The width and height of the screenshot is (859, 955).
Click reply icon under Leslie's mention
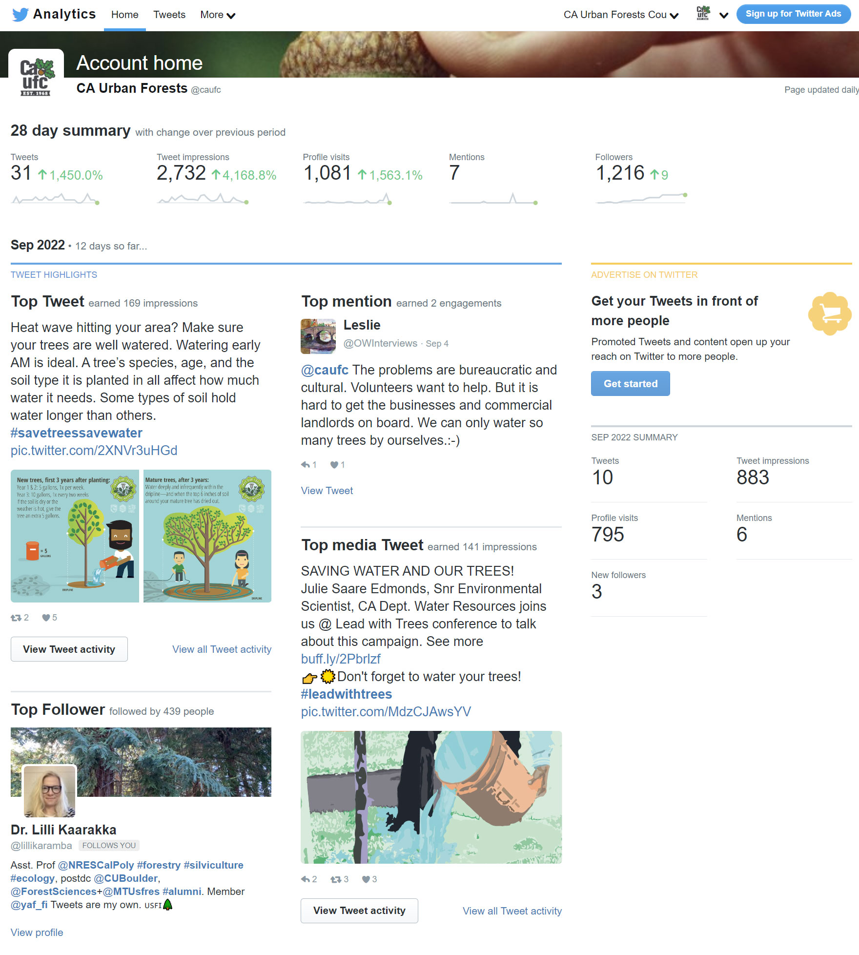click(x=306, y=465)
